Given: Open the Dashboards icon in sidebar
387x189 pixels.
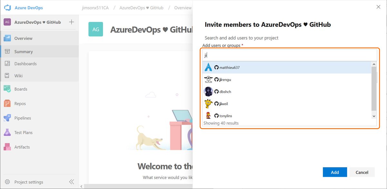Looking at the screenshot, I should (7, 64).
